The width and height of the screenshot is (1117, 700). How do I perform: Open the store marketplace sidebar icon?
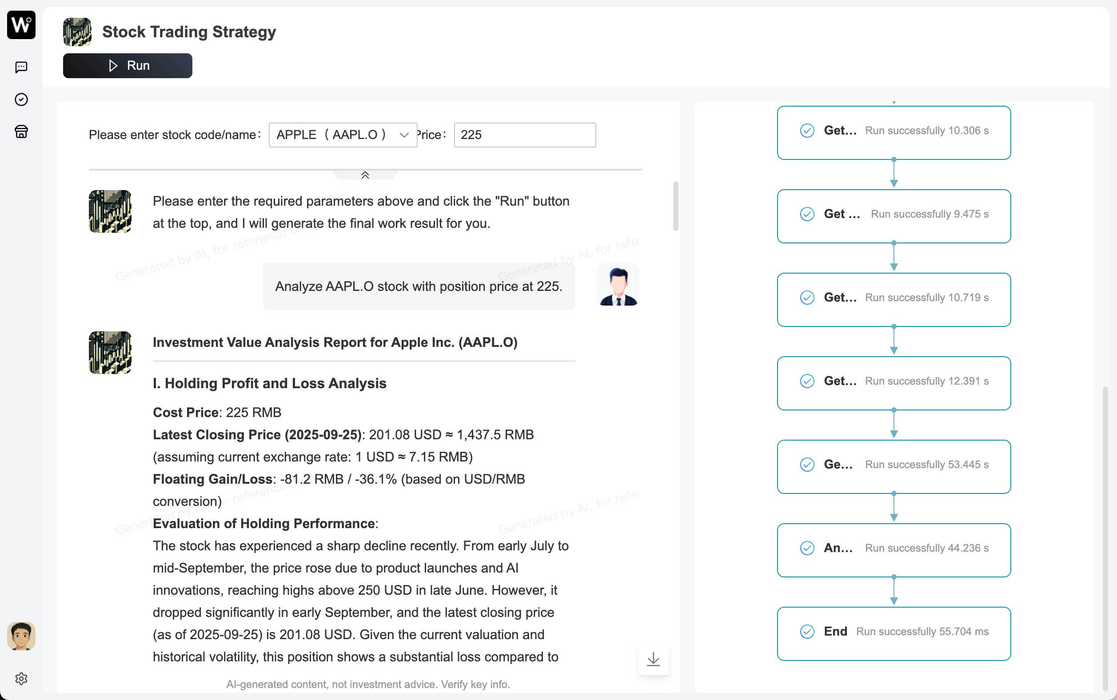[x=21, y=132]
